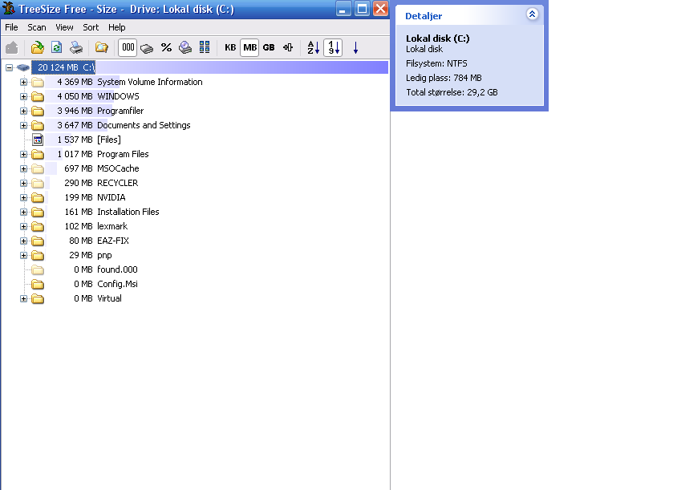This screenshot has width=673, height=490.
Task: Click the cluster size grid icon
Action: [205, 47]
